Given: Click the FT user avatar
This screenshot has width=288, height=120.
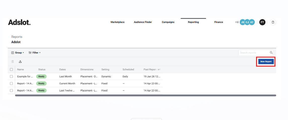Looking at the screenshot, I should pyautogui.click(x=262, y=22).
